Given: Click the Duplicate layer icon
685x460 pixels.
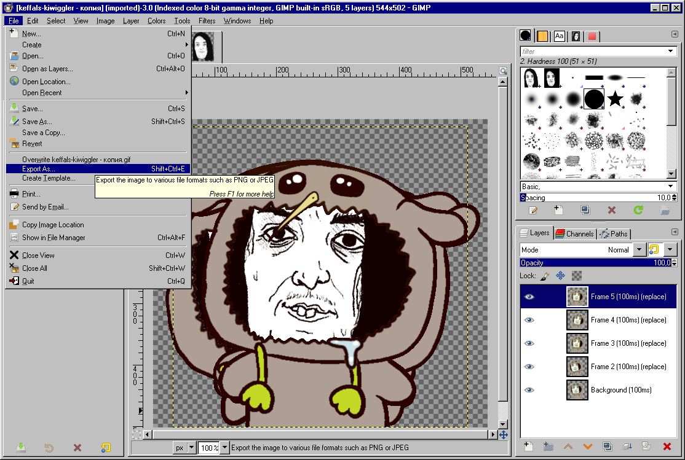Looking at the screenshot, I should [608, 446].
